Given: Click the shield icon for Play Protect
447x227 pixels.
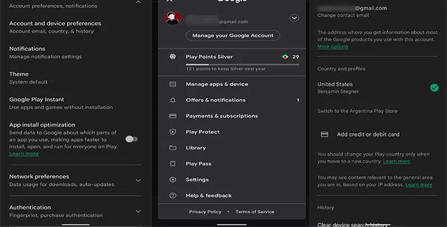Looking at the screenshot, I should point(173,132).
